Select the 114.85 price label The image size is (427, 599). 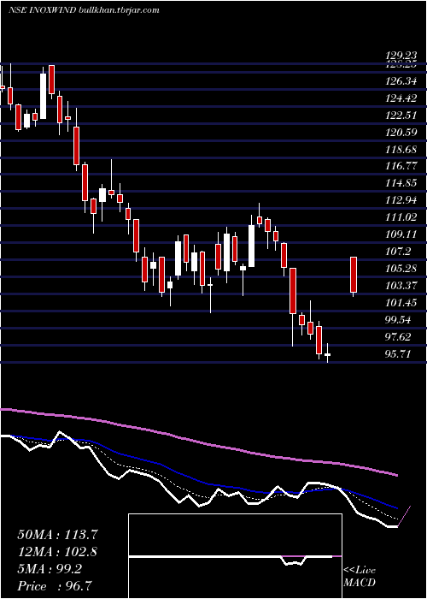(x=401, y=183)
